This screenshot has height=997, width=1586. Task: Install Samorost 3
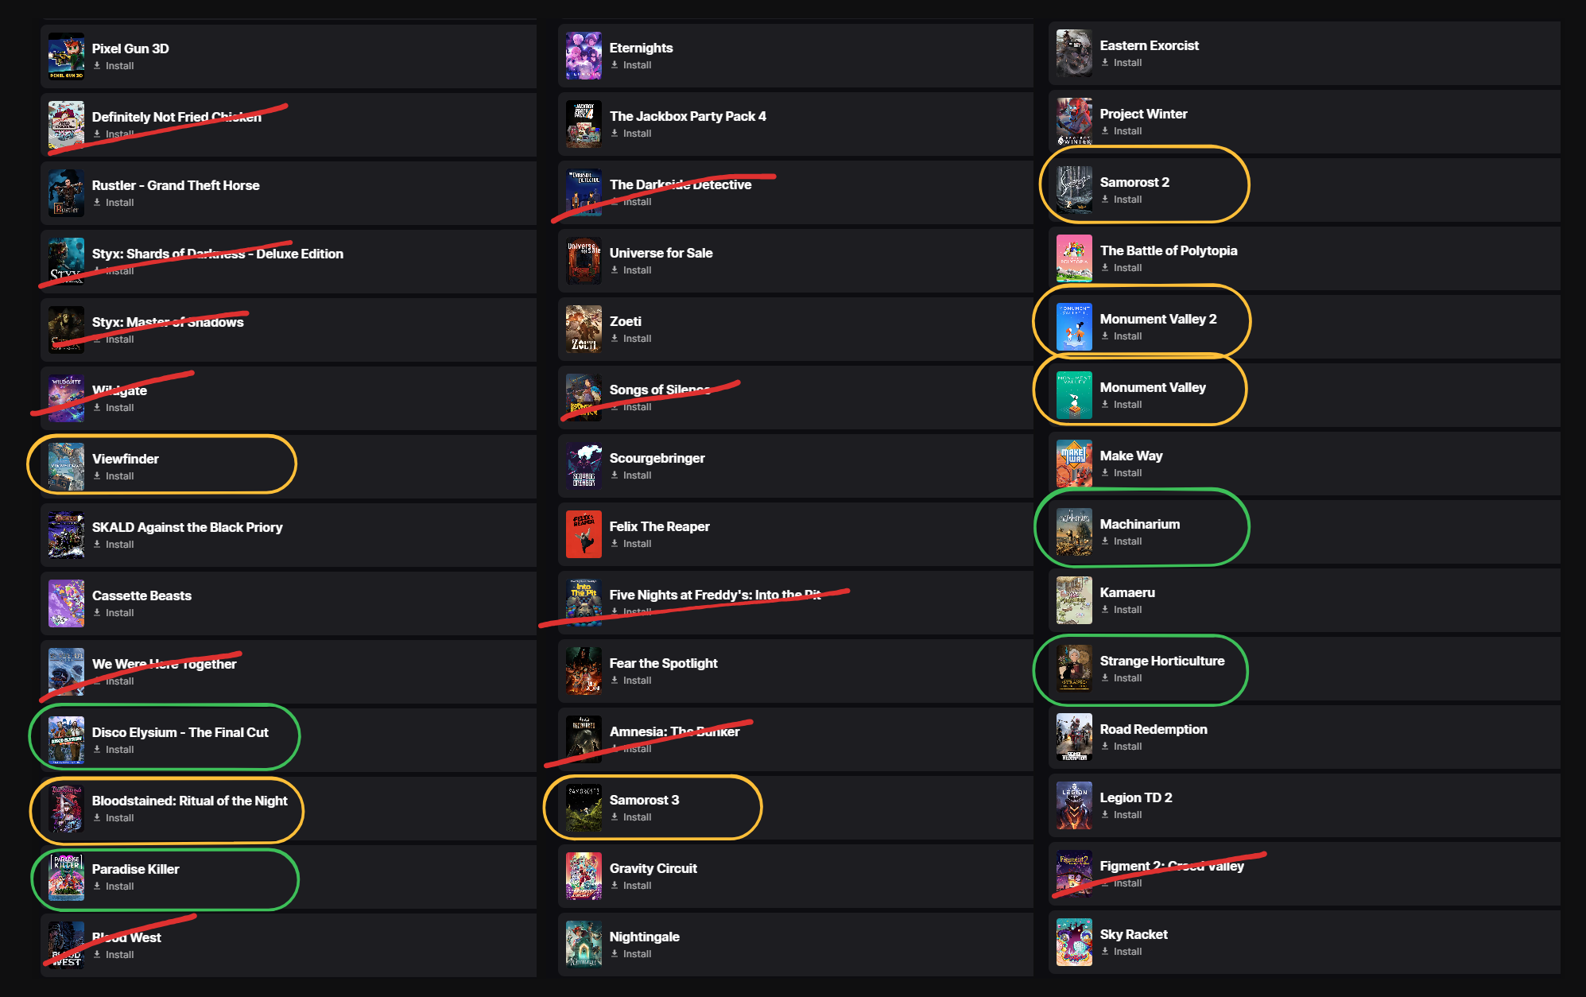[x=637, y=817]
